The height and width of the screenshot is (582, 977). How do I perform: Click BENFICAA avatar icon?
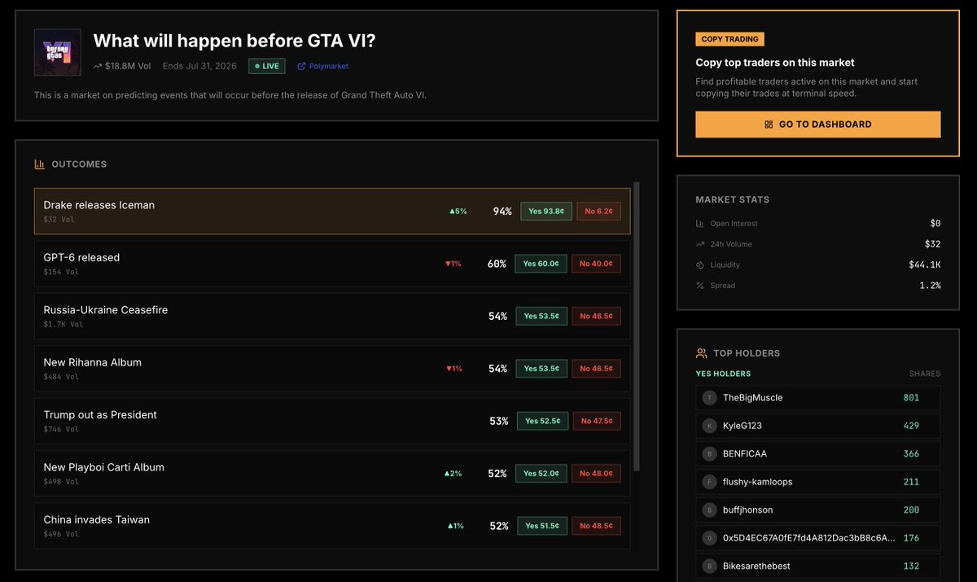(710, 453)
